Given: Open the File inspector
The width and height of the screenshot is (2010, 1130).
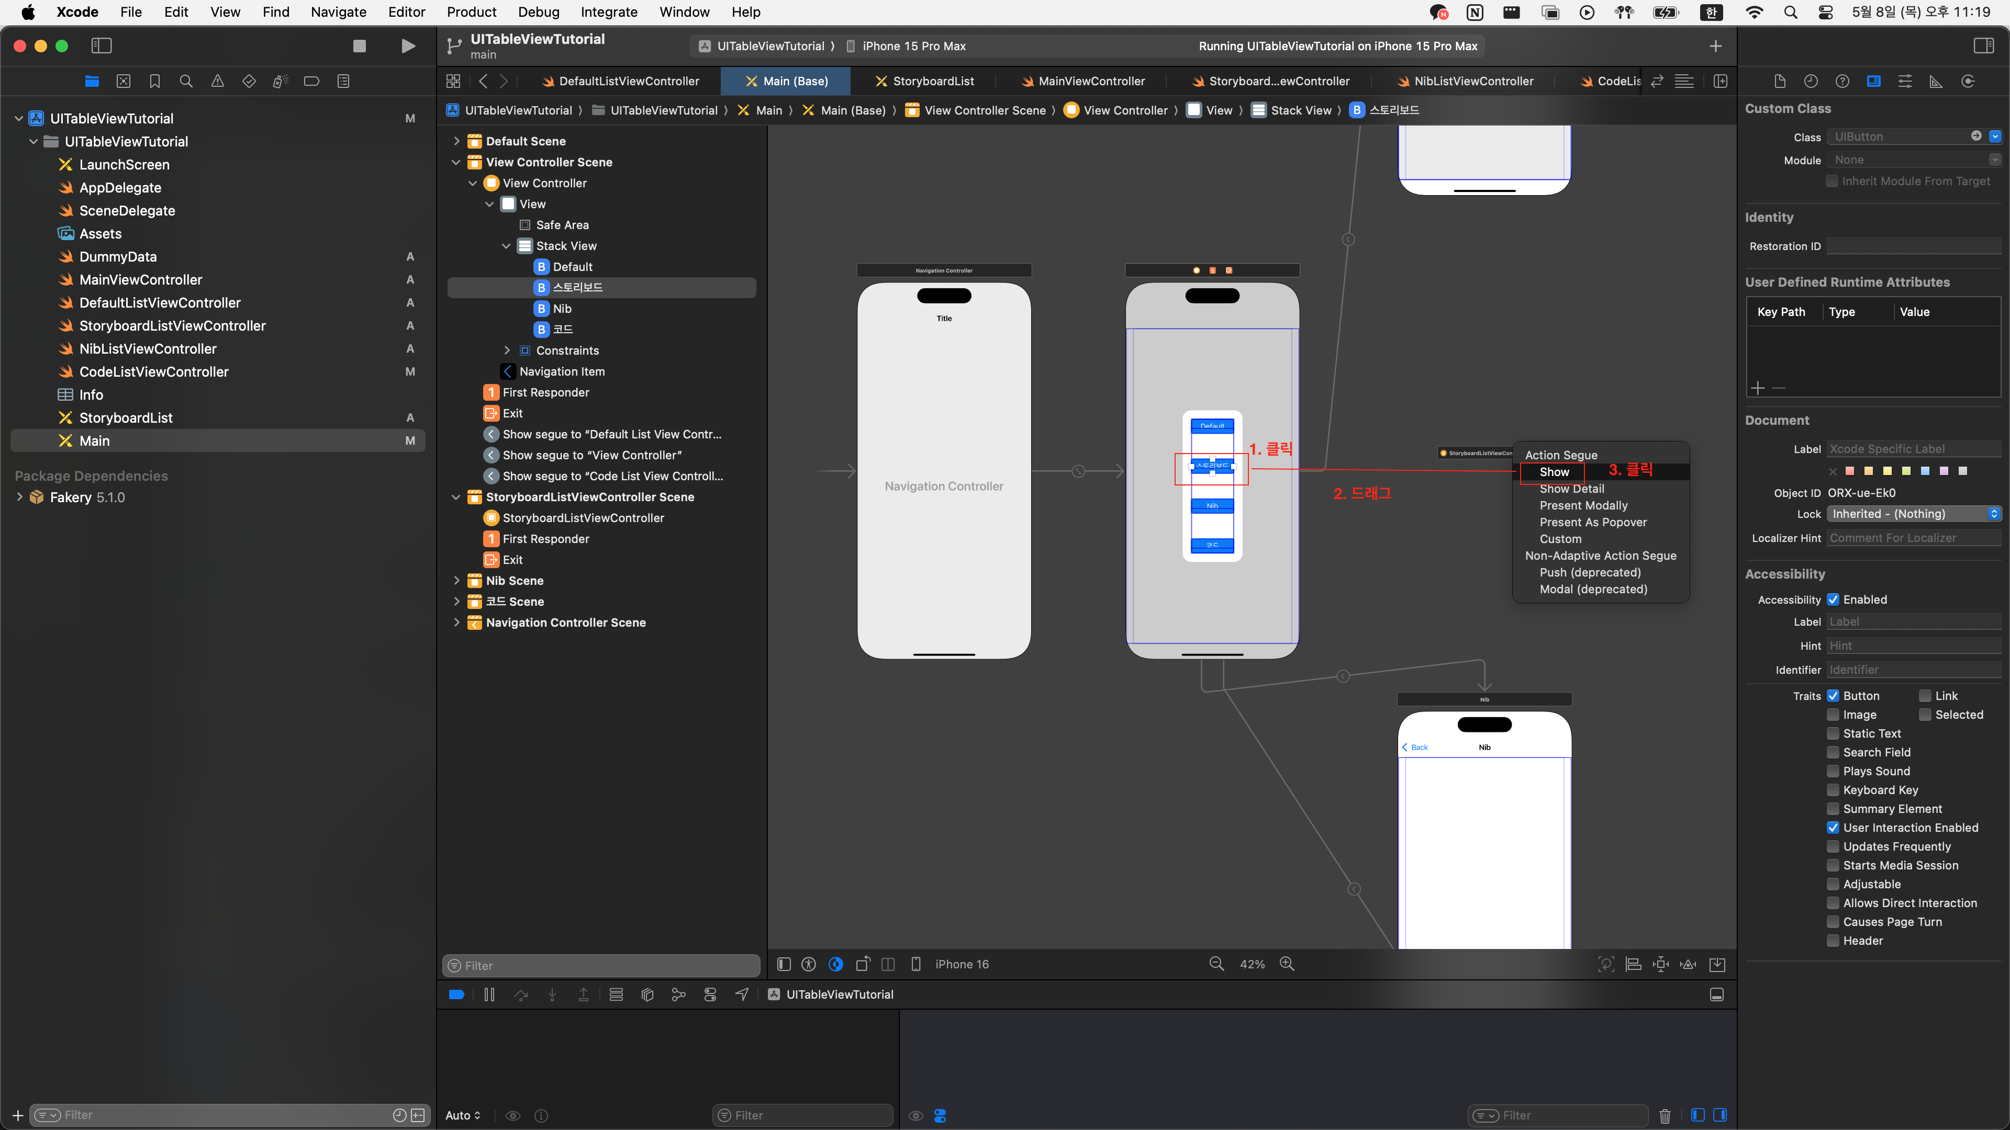Looking at the screenshot, I should point(1780,81).
